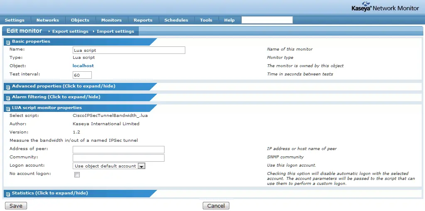Click the Test interval input field

point(82,75)
